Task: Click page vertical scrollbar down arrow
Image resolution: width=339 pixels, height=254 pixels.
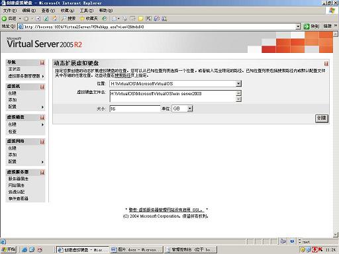Action: pos(336,235)
